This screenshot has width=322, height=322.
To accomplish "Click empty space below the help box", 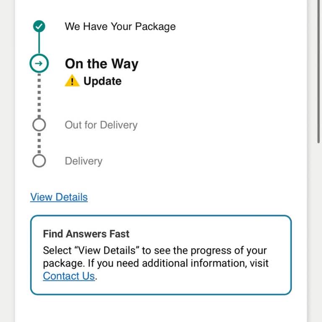I will pos(161,309).
